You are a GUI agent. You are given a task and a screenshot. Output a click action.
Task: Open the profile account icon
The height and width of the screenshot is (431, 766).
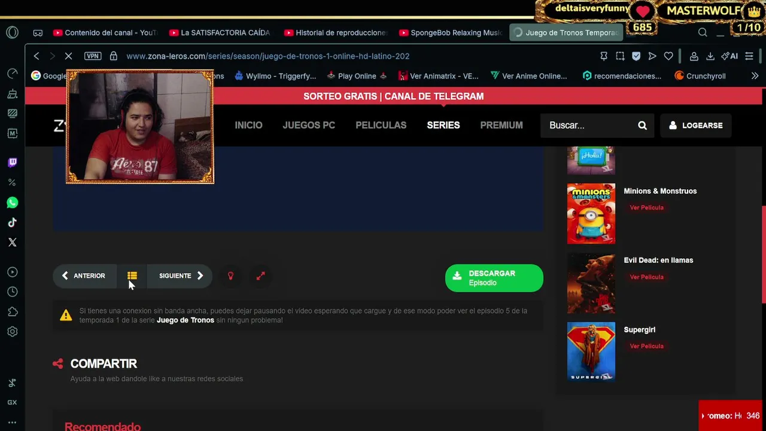[694, 56]
